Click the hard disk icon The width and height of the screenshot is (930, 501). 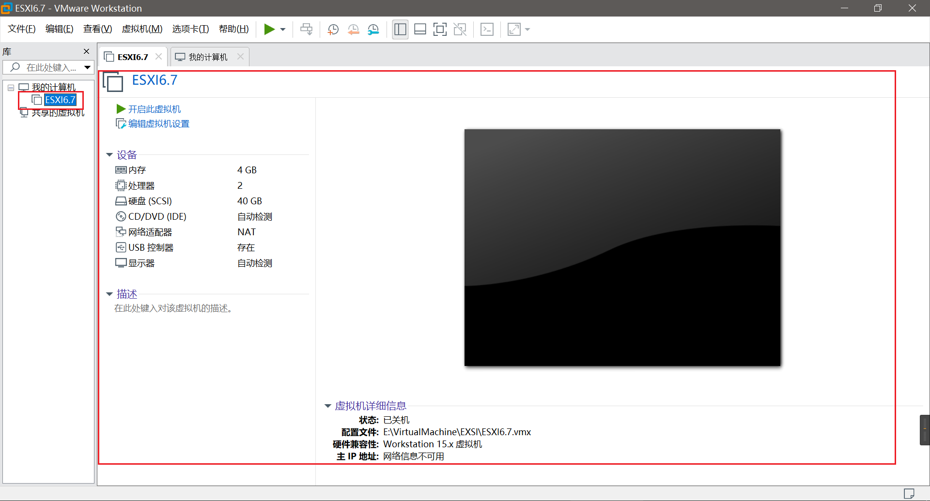pyautogui.click(x=121, y=201)
